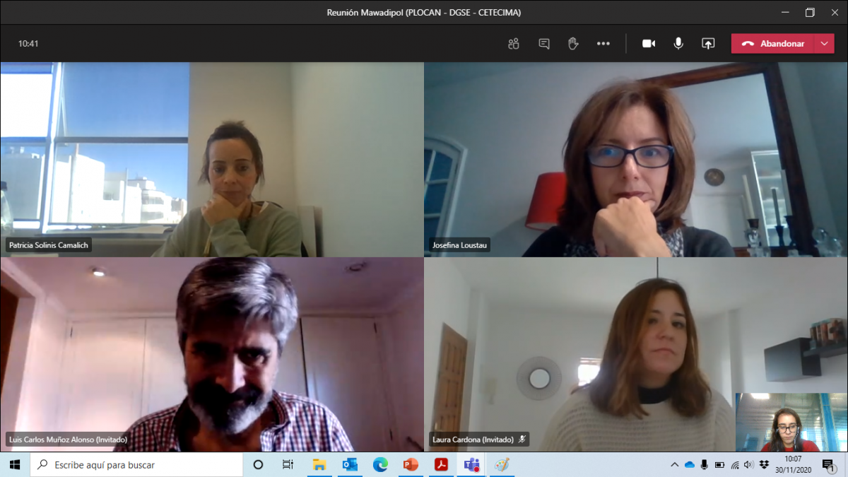The height and width of the screenshot is (477, 848).
Task: Click the Abandonar button to leave
Action: click(x=772, y=44)
